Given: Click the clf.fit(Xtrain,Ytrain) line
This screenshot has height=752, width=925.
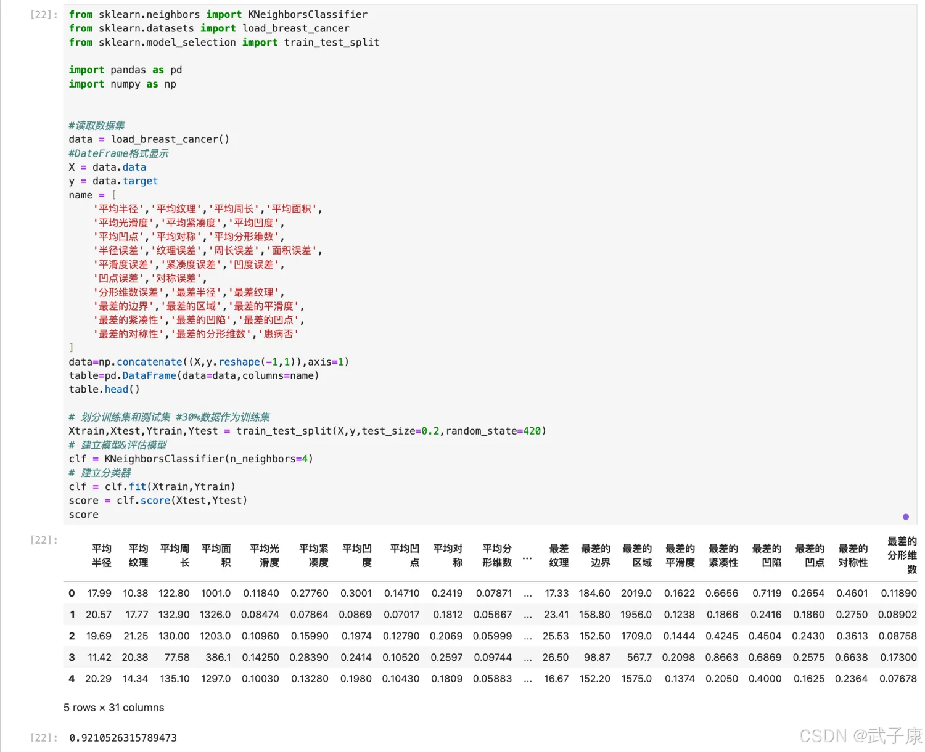Looking at the screenshot, I should [x=152, y=487].
